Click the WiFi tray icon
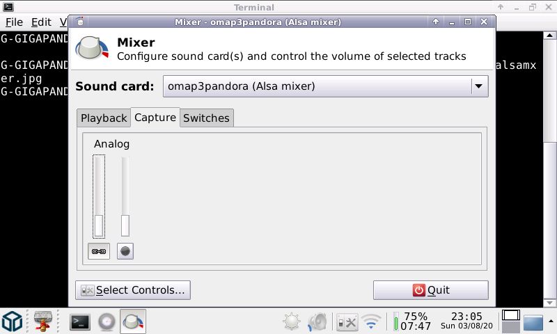This screenshot has height=334, width=557. pos(372,321)
